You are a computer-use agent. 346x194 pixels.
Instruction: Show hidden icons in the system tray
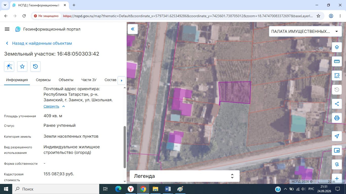[x=285, y=189]
